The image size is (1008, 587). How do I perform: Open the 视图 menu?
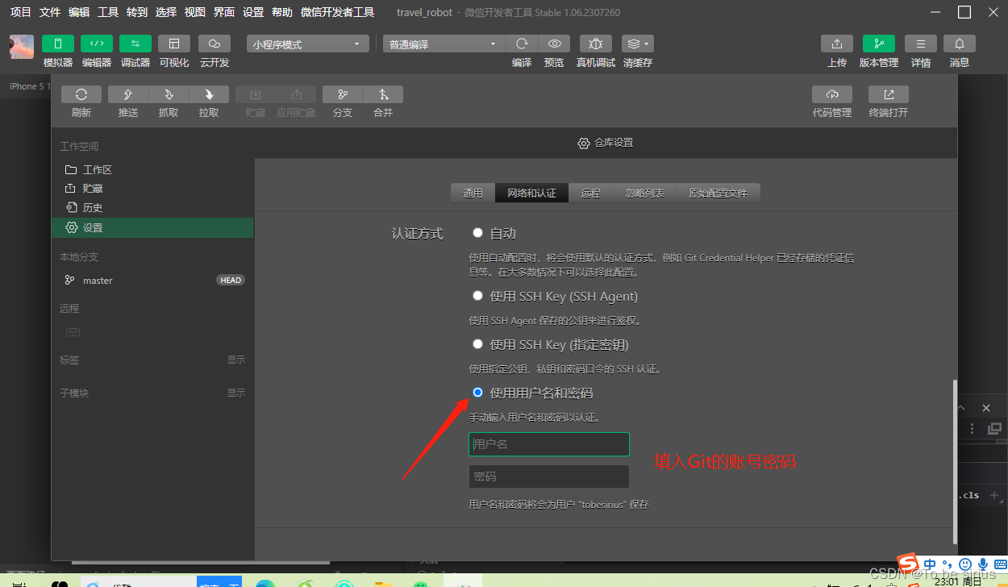(195, 12)
